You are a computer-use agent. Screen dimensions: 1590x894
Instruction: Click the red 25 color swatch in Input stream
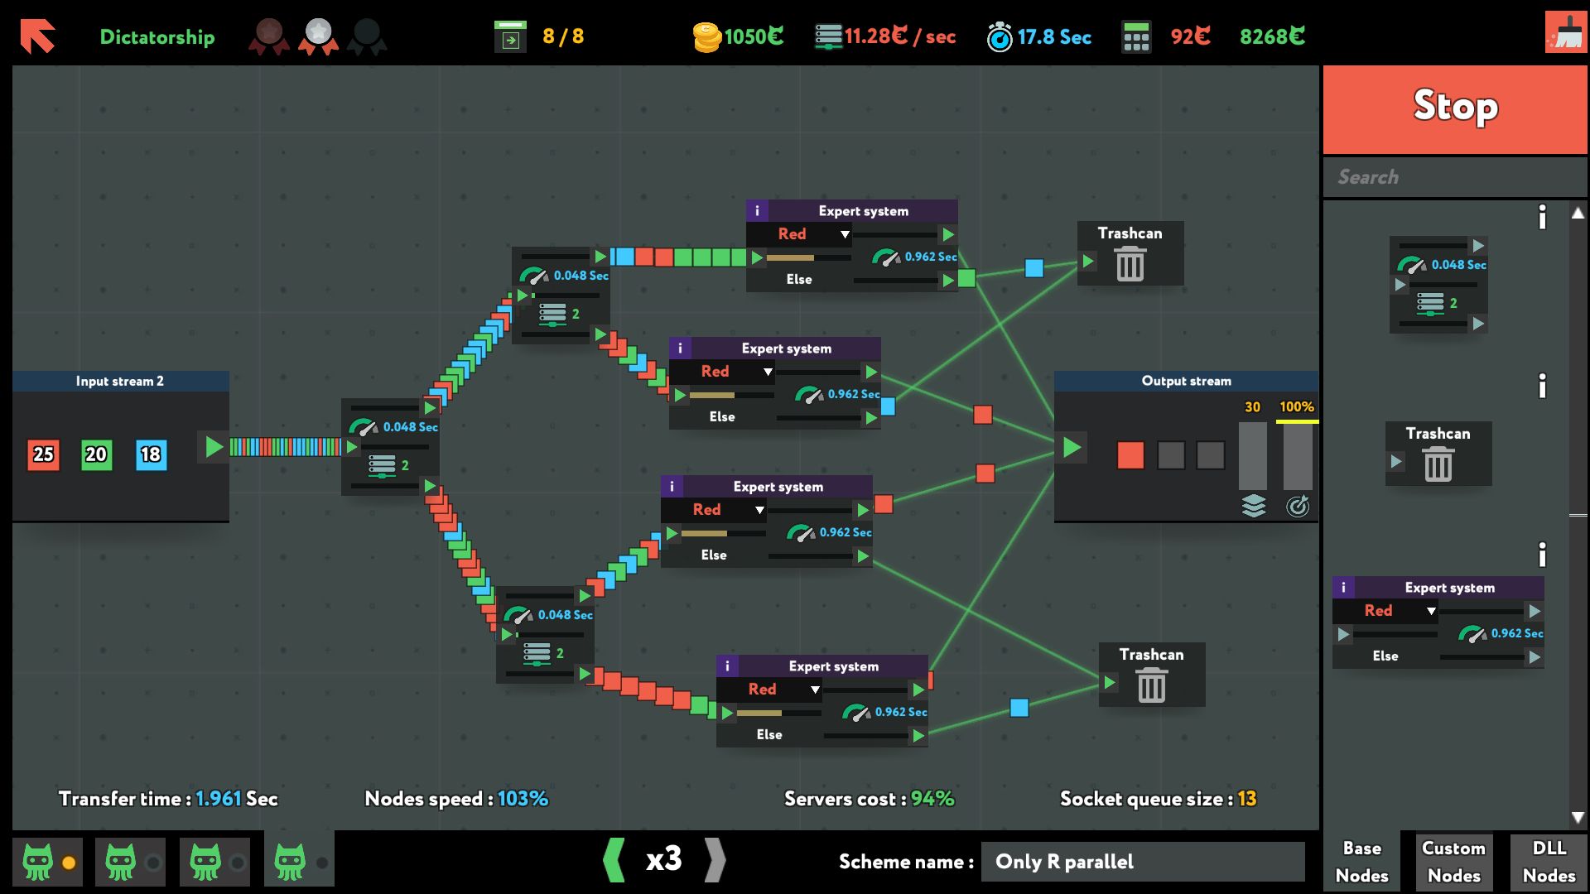click(43, 454)
